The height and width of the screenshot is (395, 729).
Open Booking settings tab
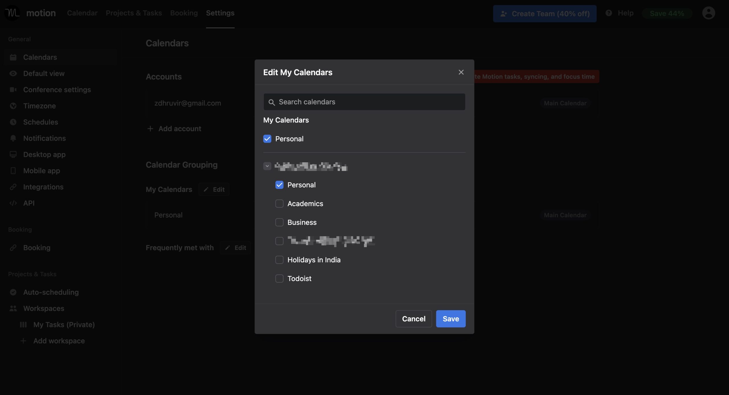[x=36, y=247]
